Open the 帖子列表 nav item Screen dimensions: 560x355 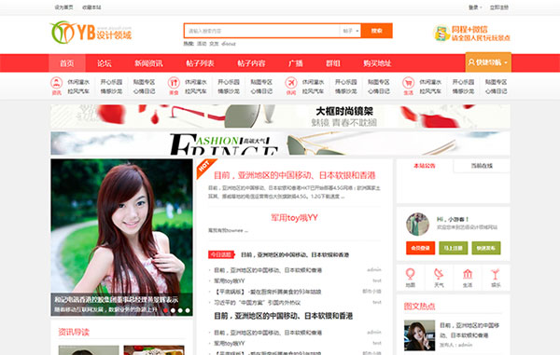pos(200,63)
